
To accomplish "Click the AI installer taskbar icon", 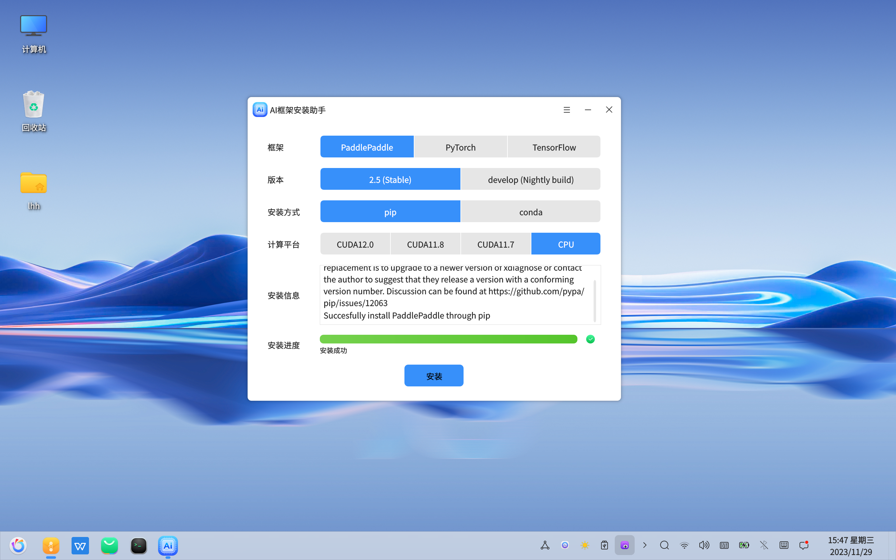I will tap(168, 545).
